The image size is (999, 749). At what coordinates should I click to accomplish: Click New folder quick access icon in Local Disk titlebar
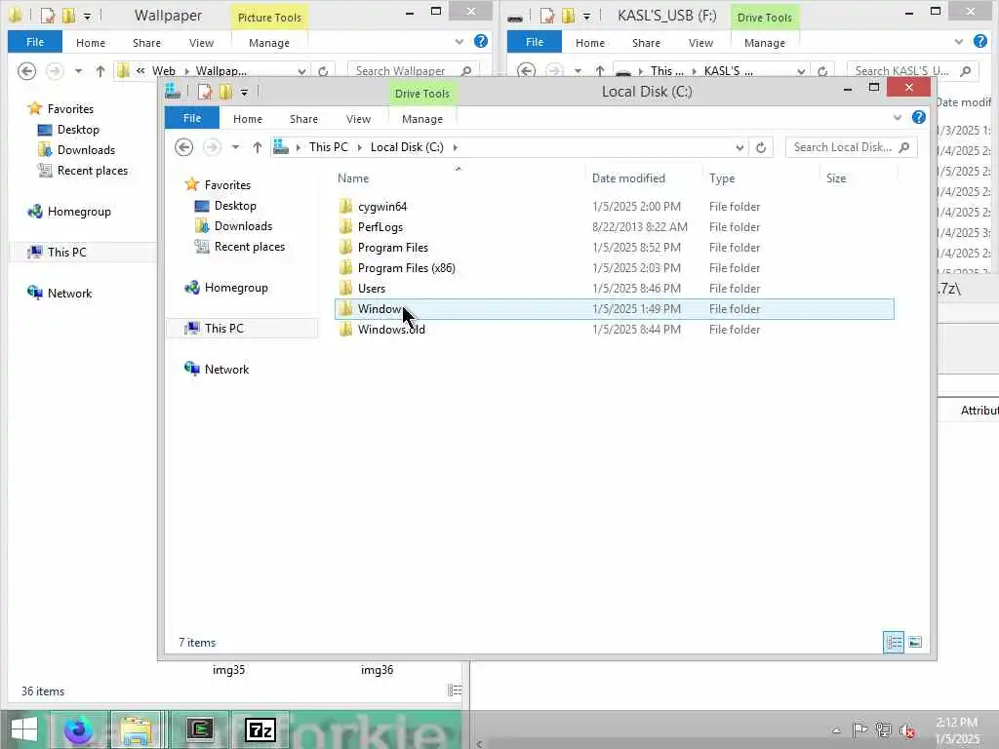[225, 92]
